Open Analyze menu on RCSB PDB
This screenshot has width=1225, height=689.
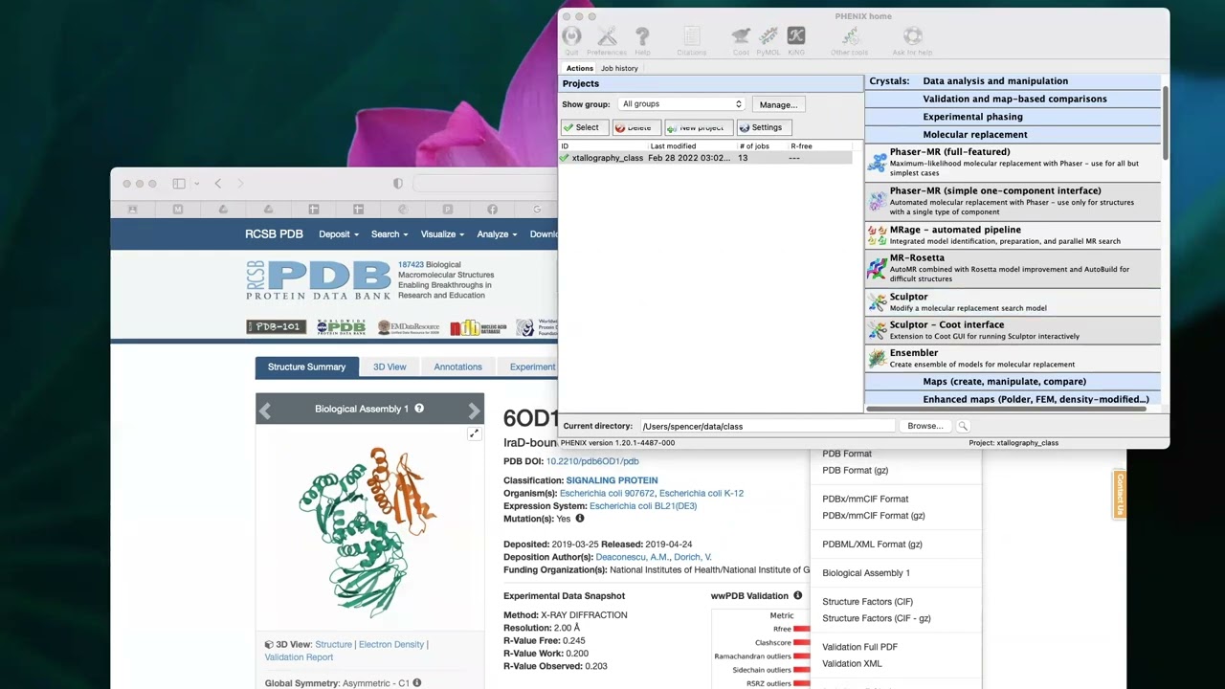pos(497,234)
